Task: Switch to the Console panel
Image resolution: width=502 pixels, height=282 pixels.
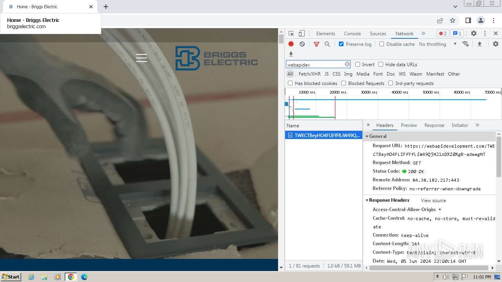Action: (352, 34)
